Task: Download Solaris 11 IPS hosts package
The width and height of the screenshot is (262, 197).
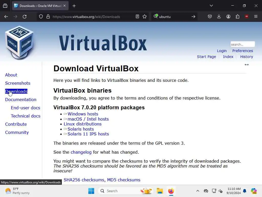Action: [88, 134]
